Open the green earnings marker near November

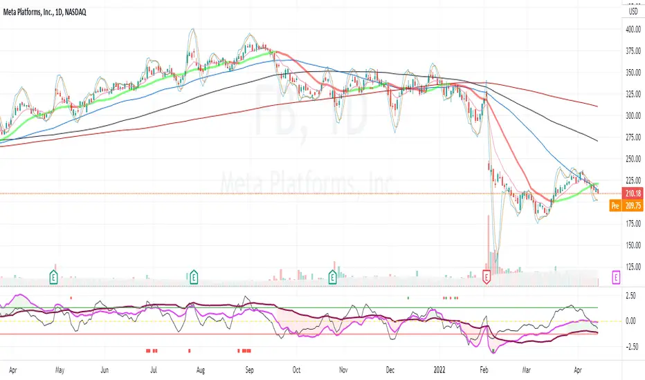coord(332,277)
